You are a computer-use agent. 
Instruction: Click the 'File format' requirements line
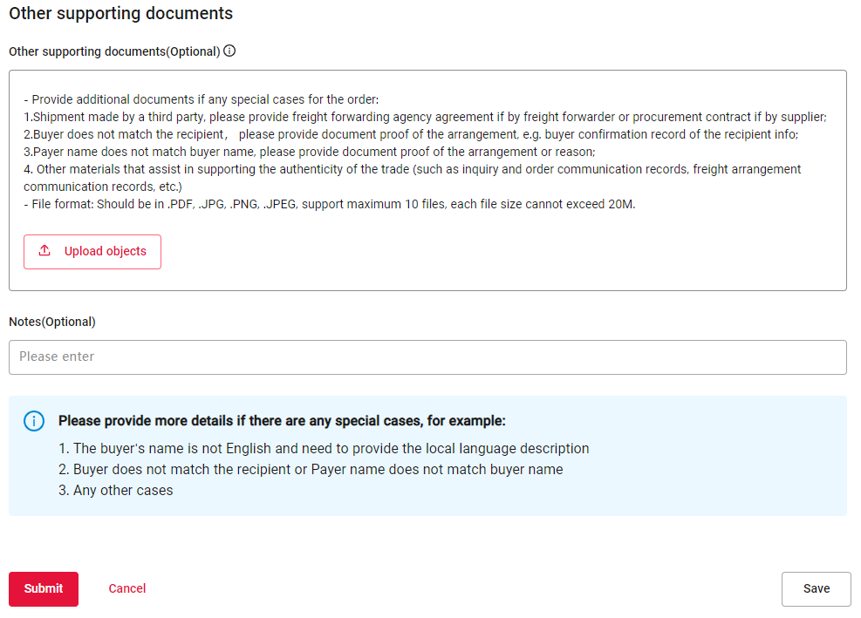tap(330, 206)
